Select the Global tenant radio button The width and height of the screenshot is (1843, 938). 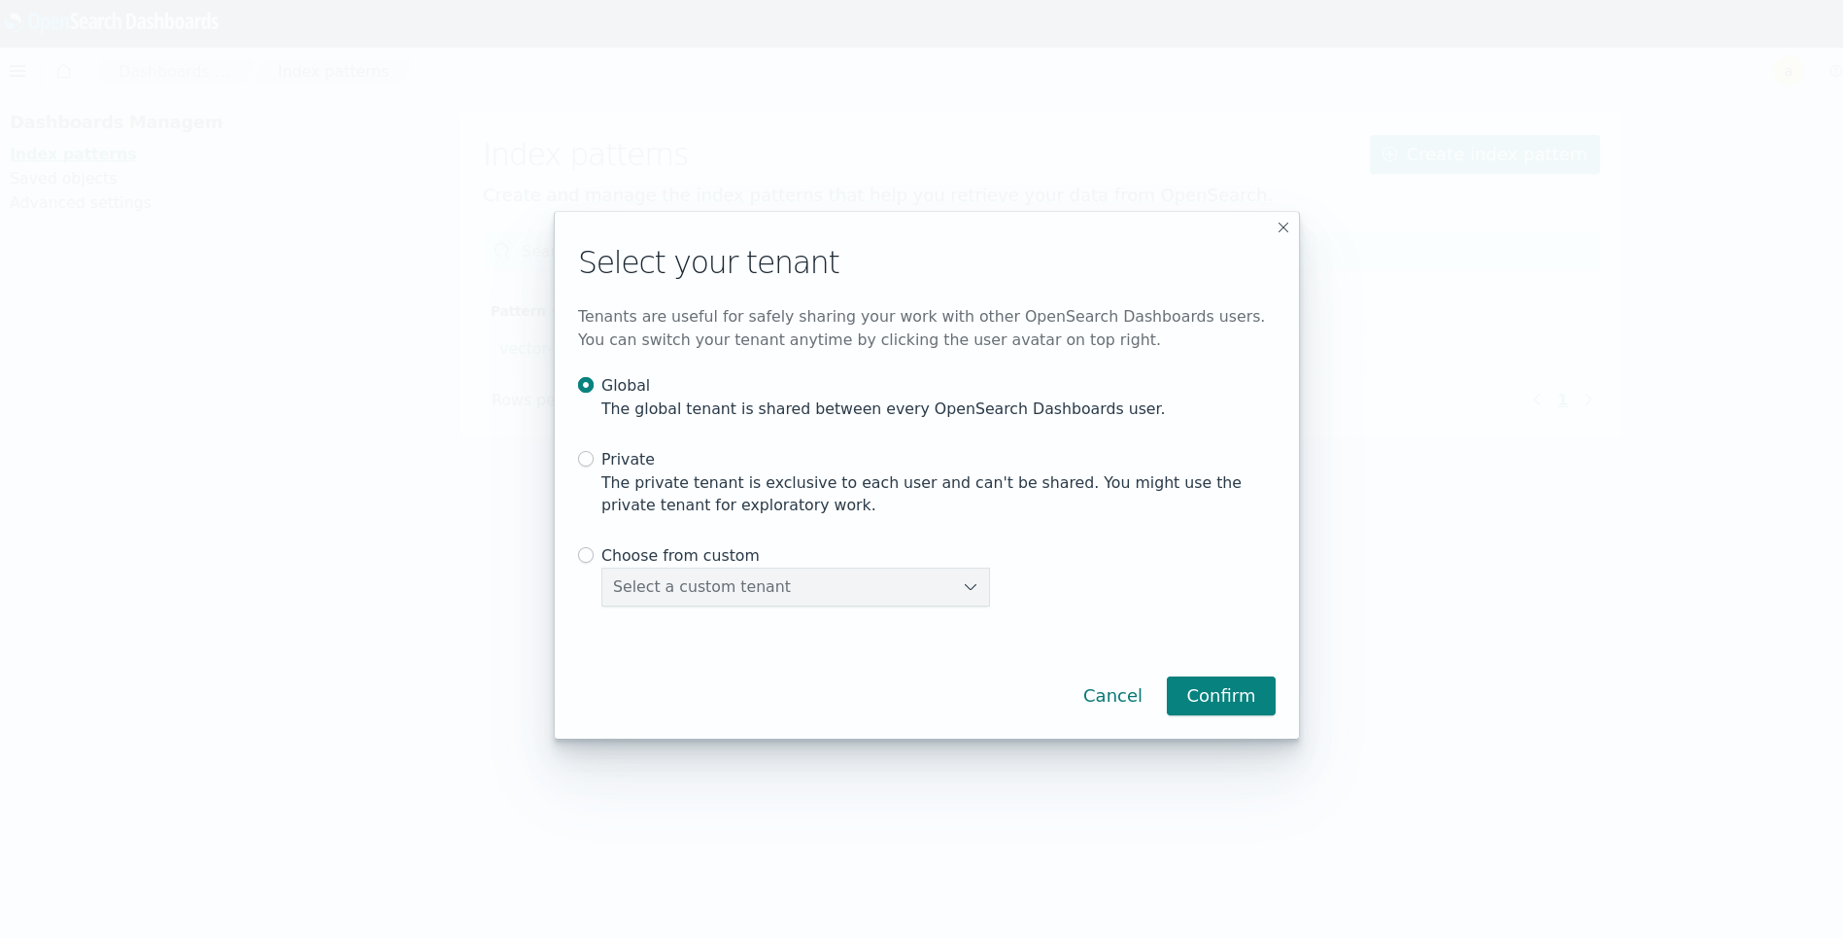586,385
